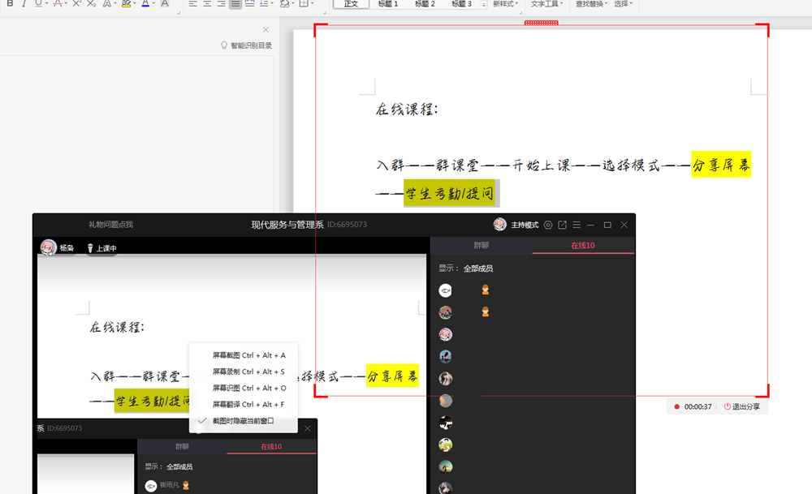Toggle hide current window when capturing
The width and height of the screenshot is (812, 494).
[x=243, y=421]
